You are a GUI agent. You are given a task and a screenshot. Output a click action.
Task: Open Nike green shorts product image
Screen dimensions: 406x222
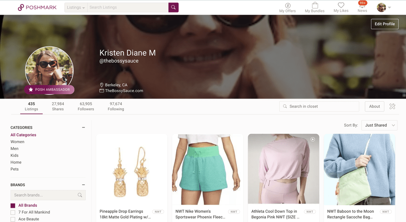(207, 169)
